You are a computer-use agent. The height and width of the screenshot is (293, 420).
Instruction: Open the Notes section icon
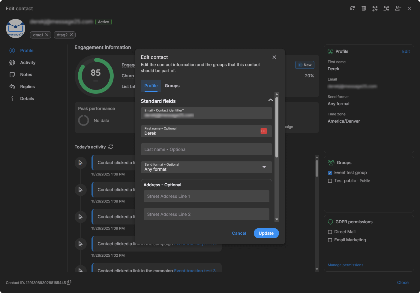(x=12, y=75)
